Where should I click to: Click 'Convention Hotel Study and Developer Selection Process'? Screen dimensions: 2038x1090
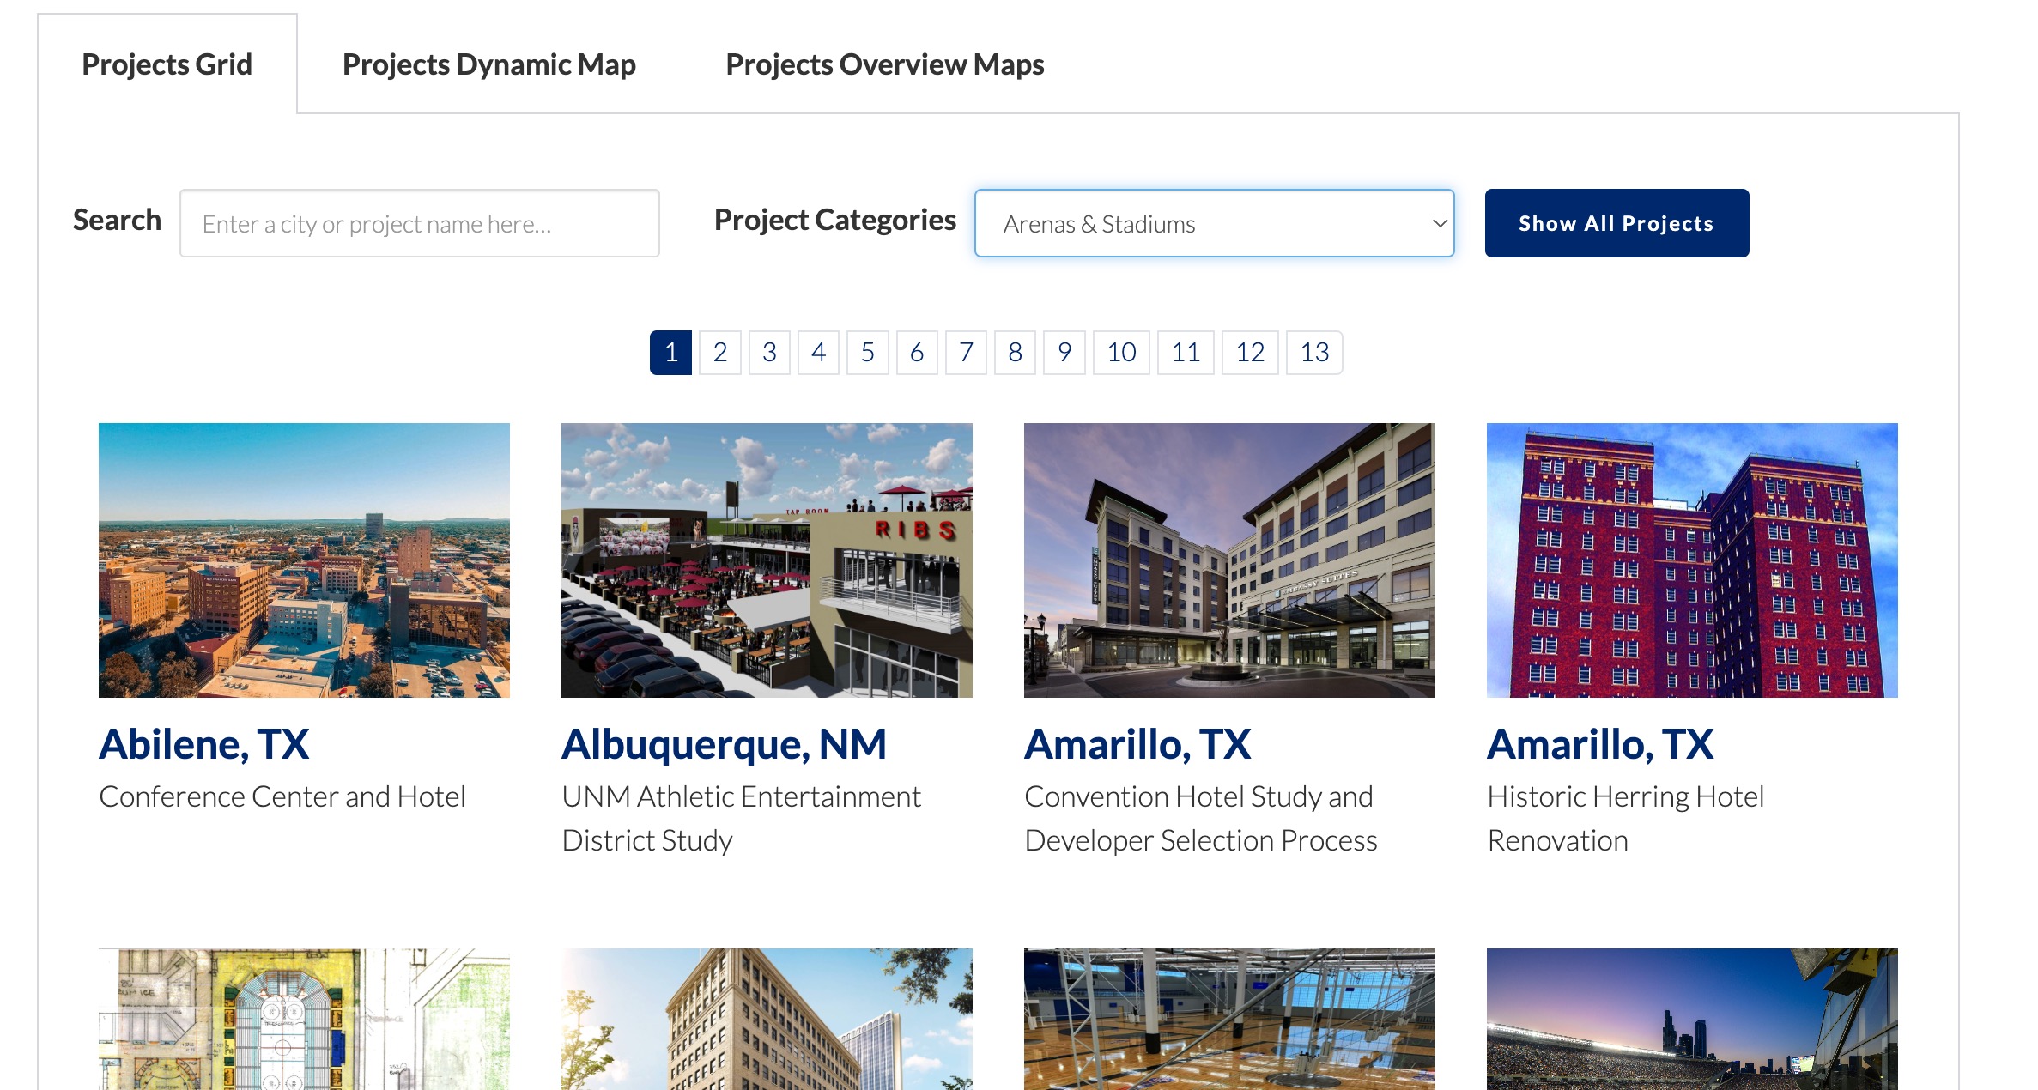(x=1201, y=818)
